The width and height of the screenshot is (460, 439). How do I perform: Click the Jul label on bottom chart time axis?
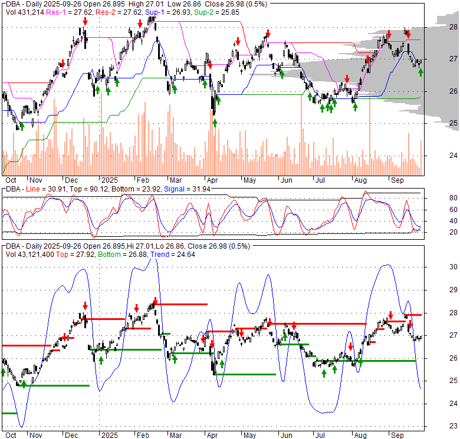(320, 435)
